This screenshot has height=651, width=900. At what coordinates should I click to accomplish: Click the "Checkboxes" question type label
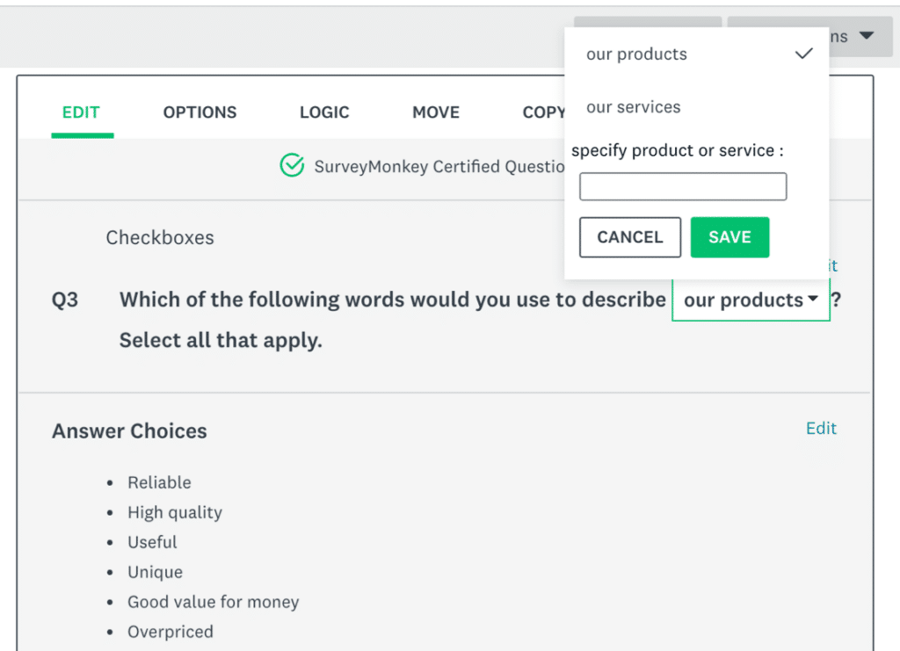(x=159, y=237)
